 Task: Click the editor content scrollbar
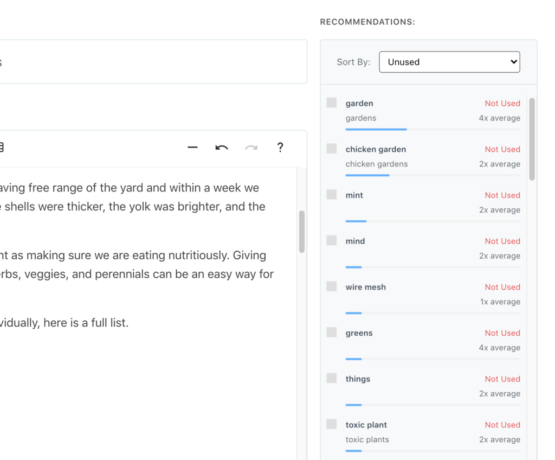coord(302,232)
